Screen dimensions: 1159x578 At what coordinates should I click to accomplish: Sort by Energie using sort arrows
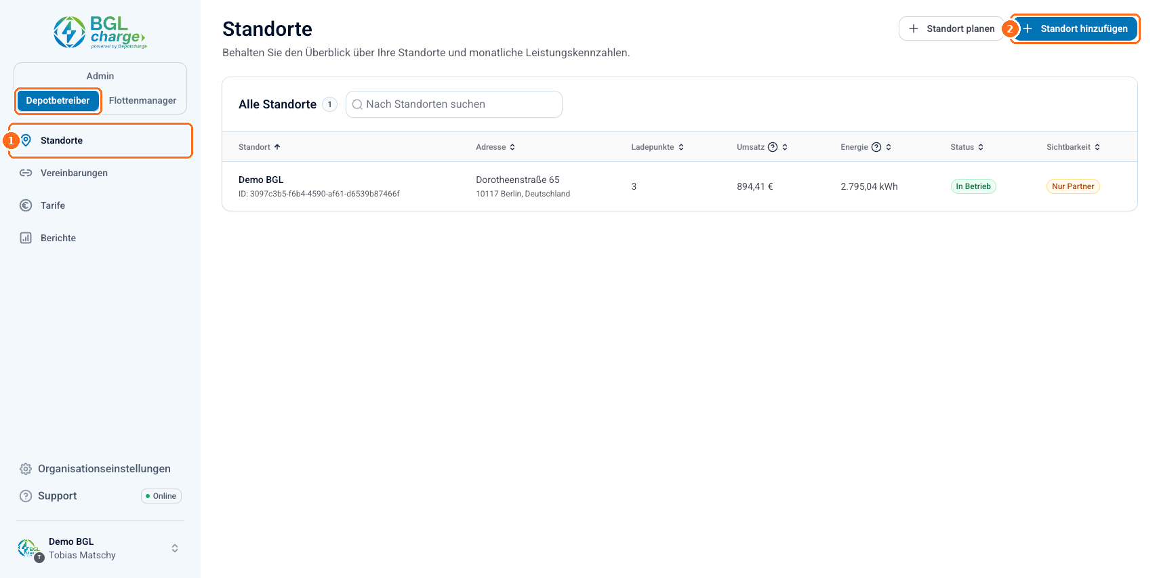pos(889,147)
